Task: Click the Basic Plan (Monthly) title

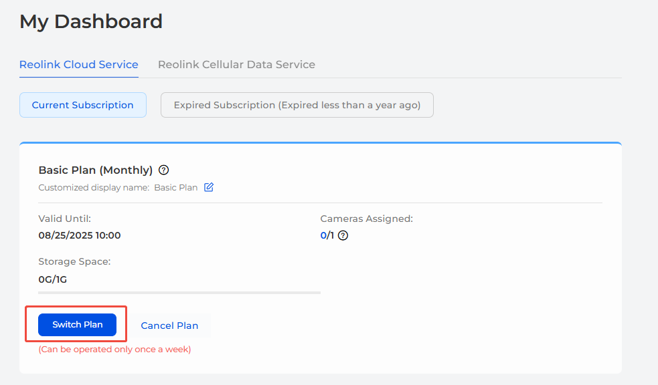Action: point(96,170)
